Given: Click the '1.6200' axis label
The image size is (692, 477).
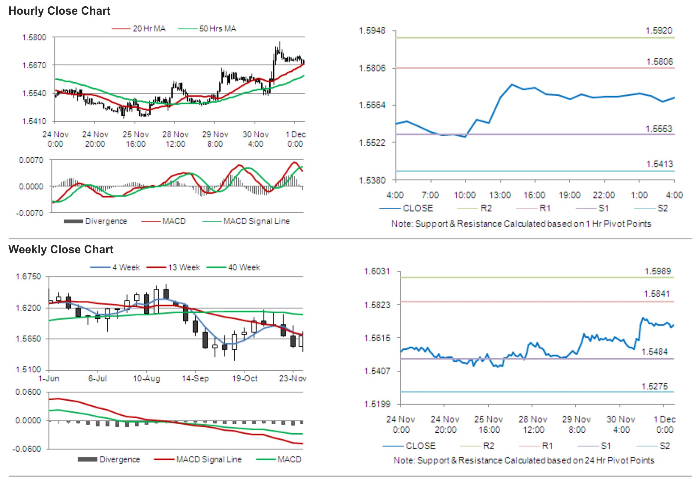Looking at the screenshot, I should pyautogui.click(x=28, y=308).
